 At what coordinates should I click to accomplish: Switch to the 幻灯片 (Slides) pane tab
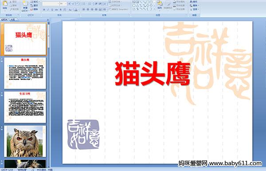(4, 20)
